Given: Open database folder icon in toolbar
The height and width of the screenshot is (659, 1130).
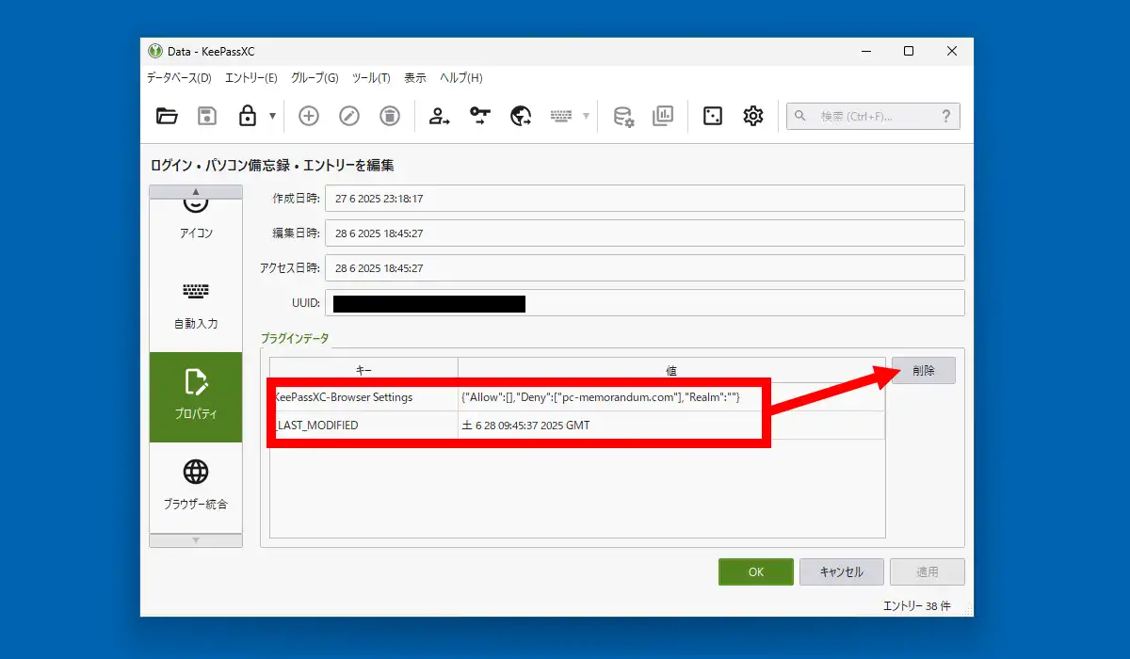Looking at the screenshot, I should [167, 116].
